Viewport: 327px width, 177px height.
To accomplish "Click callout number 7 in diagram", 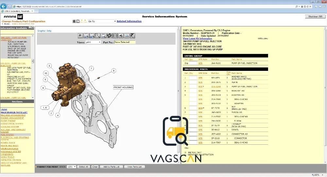I will [91, 68].
